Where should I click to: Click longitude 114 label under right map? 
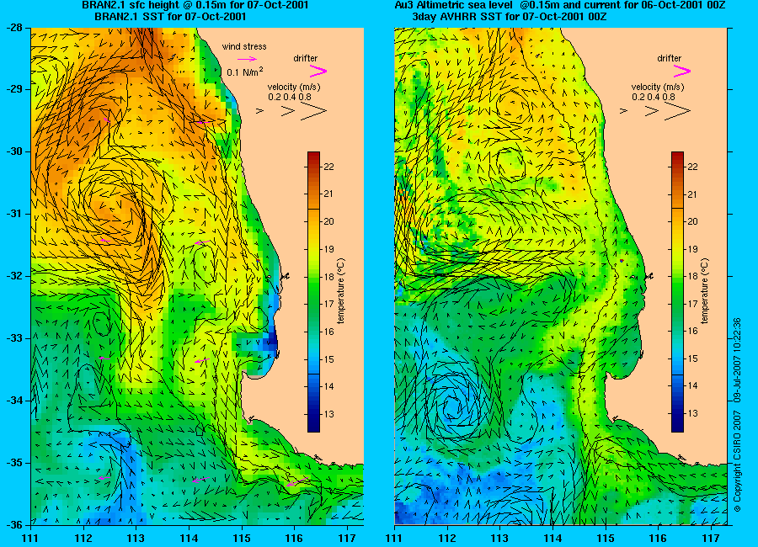click(x=552, y=539)
